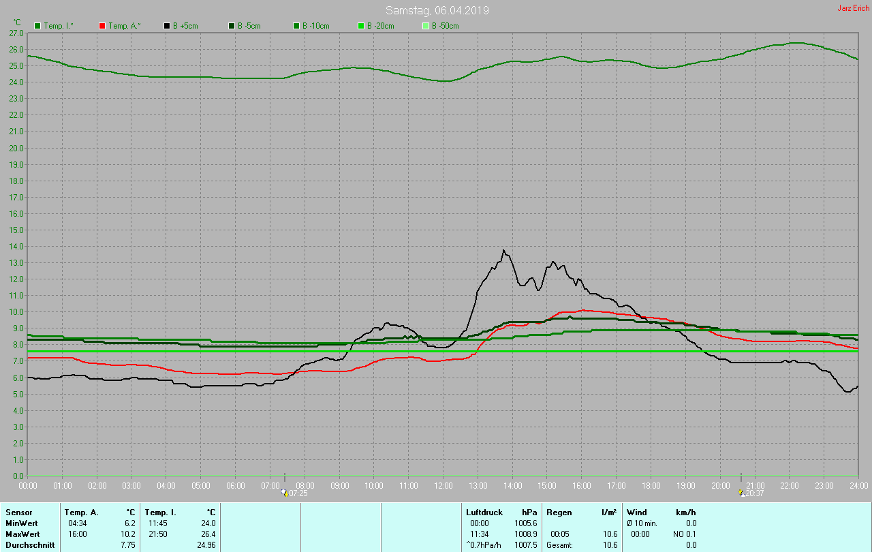The height and width of the screenshot is (552, 872).
Task: Click the red Jarz Erich label
Action: pos(853,8)
